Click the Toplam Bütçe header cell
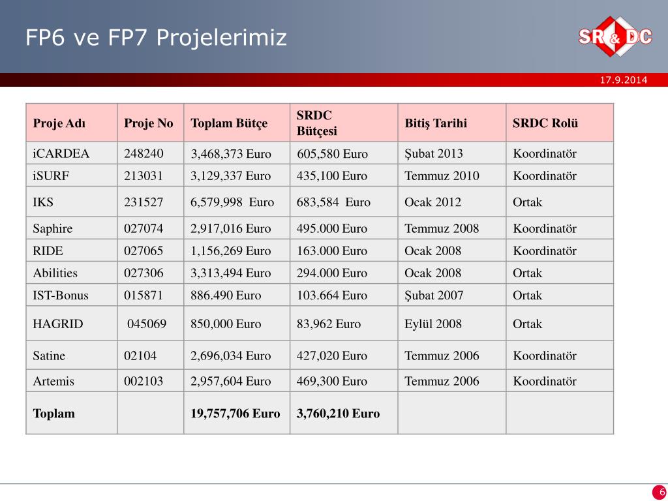The height and width of the screenshot is (501, 668). click(x=237, y=123)
